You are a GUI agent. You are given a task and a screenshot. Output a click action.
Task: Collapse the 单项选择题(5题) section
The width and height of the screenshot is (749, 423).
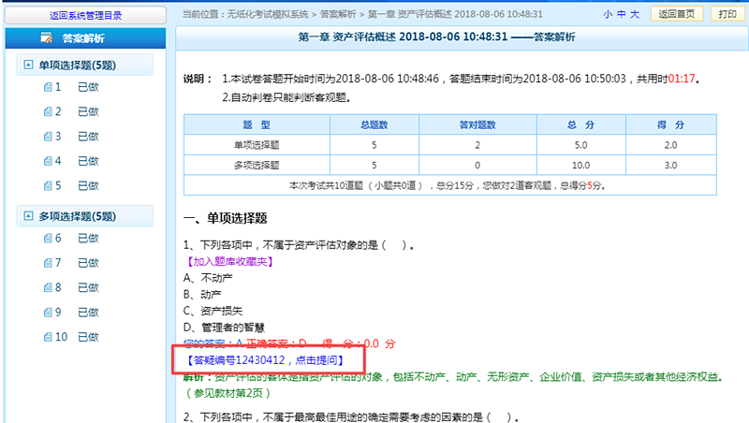pyautogui.click(x=28, y=66)
